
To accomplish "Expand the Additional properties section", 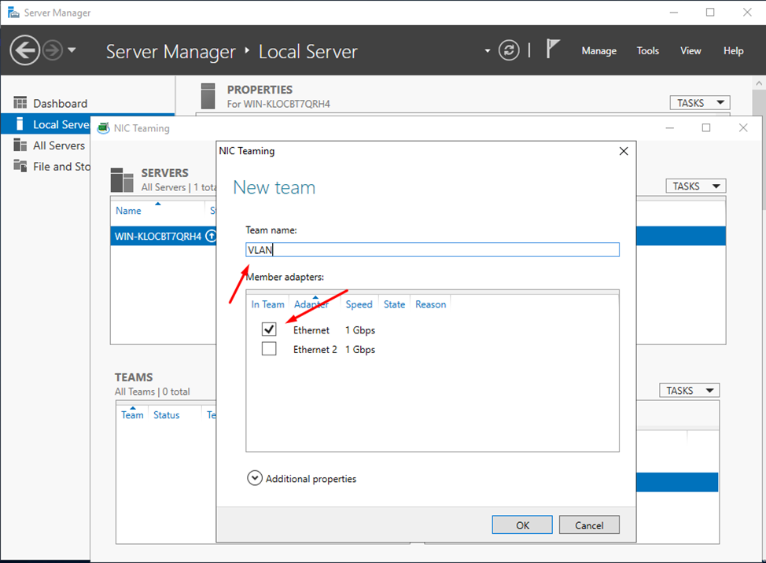I will pos(254,477).
